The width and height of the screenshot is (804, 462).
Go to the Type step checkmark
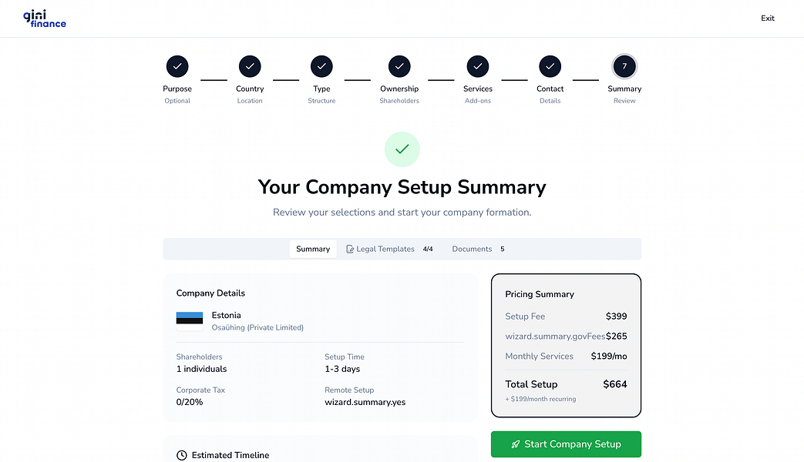[321, 67]
